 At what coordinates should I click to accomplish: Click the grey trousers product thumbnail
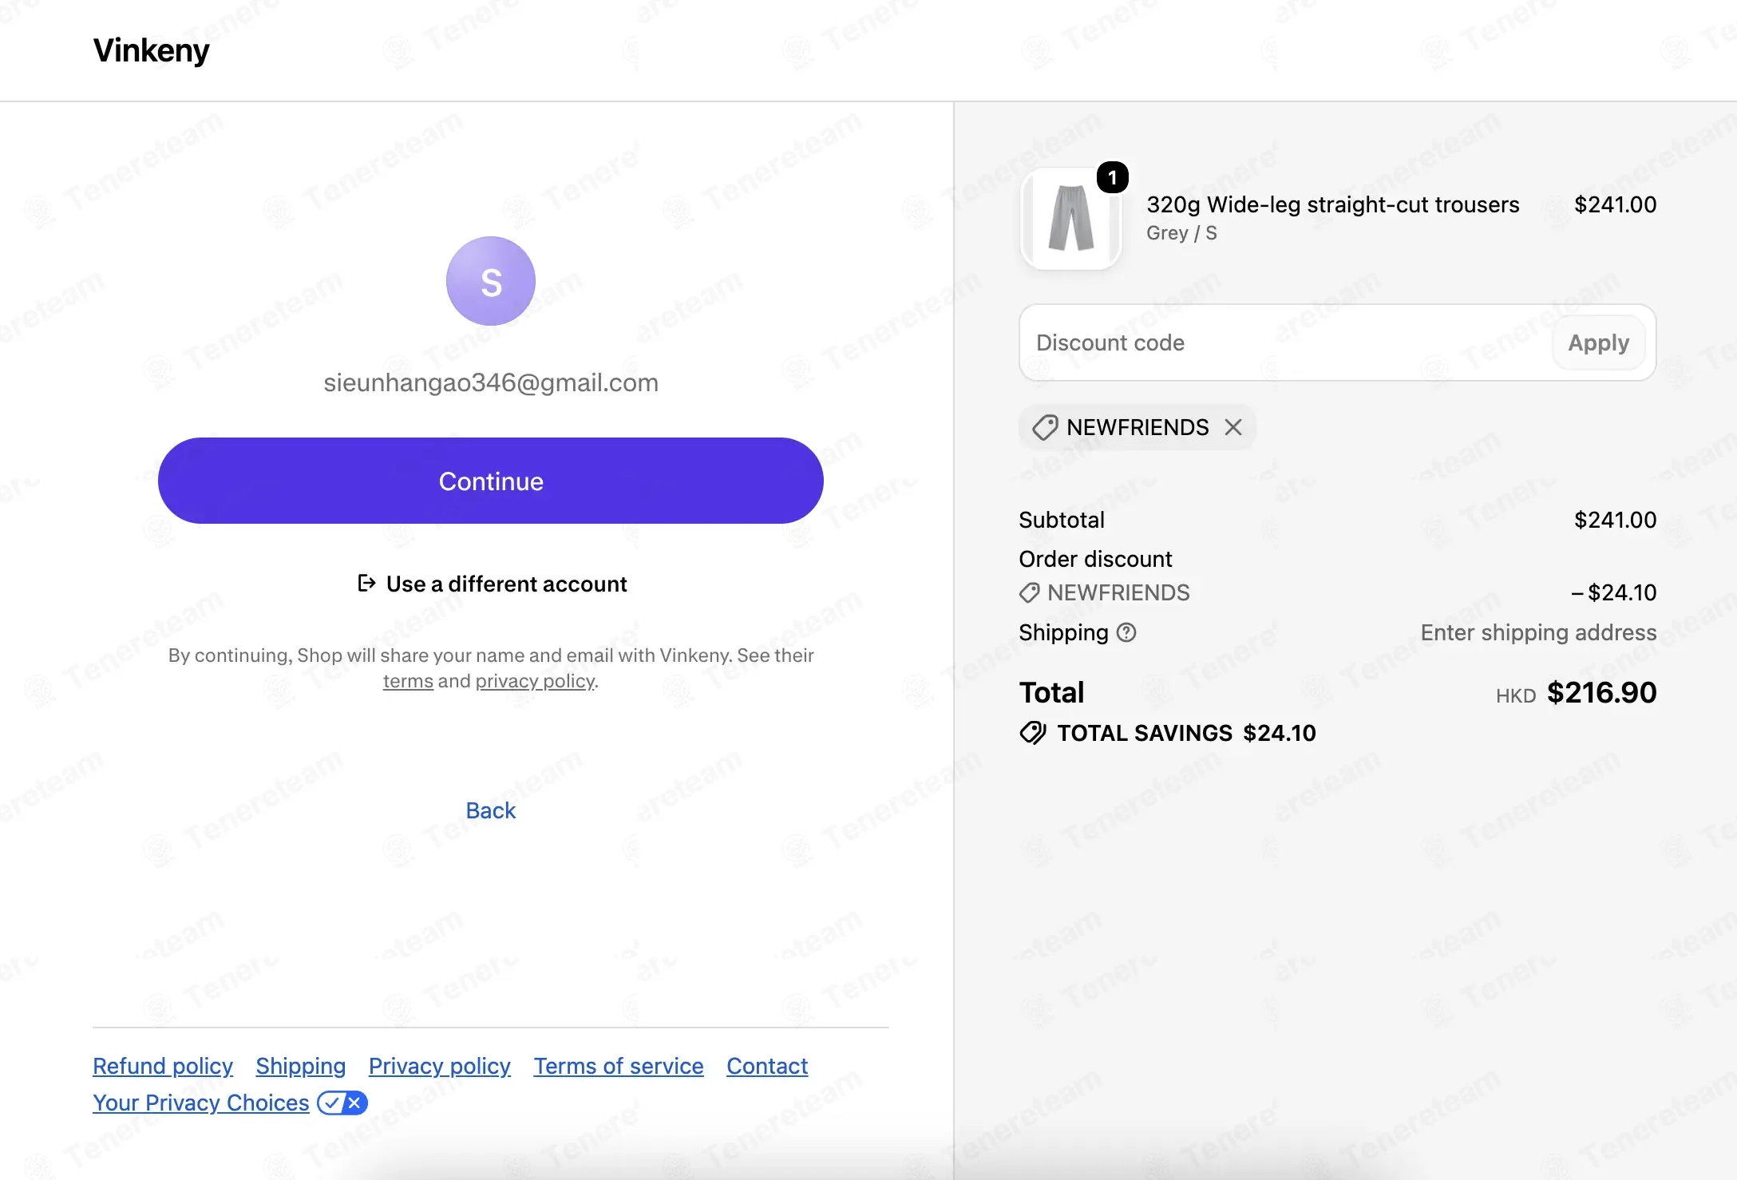[x=1071, y=219]
